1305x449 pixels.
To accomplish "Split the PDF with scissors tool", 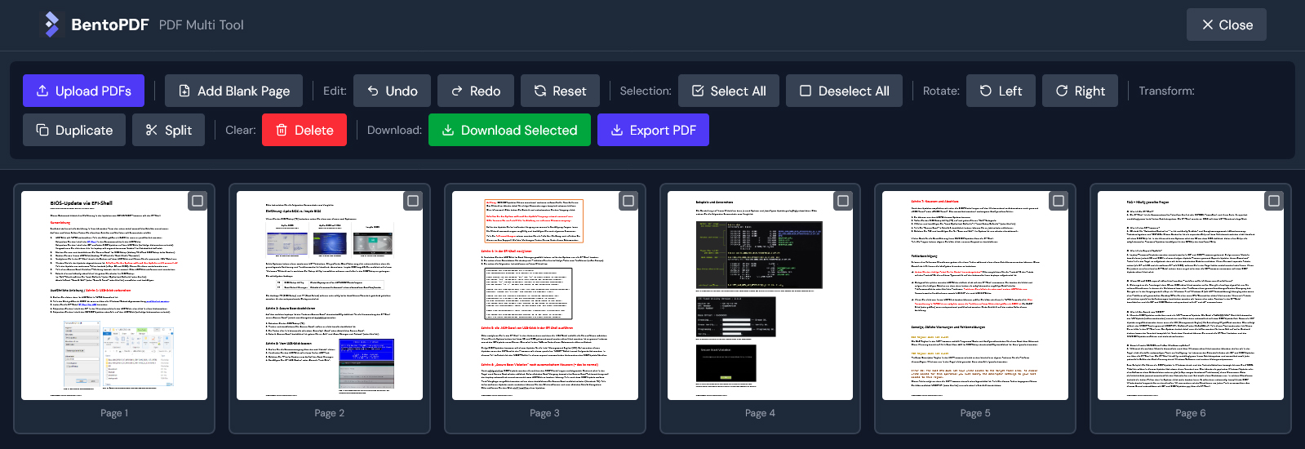I will (x=168, y=130).
